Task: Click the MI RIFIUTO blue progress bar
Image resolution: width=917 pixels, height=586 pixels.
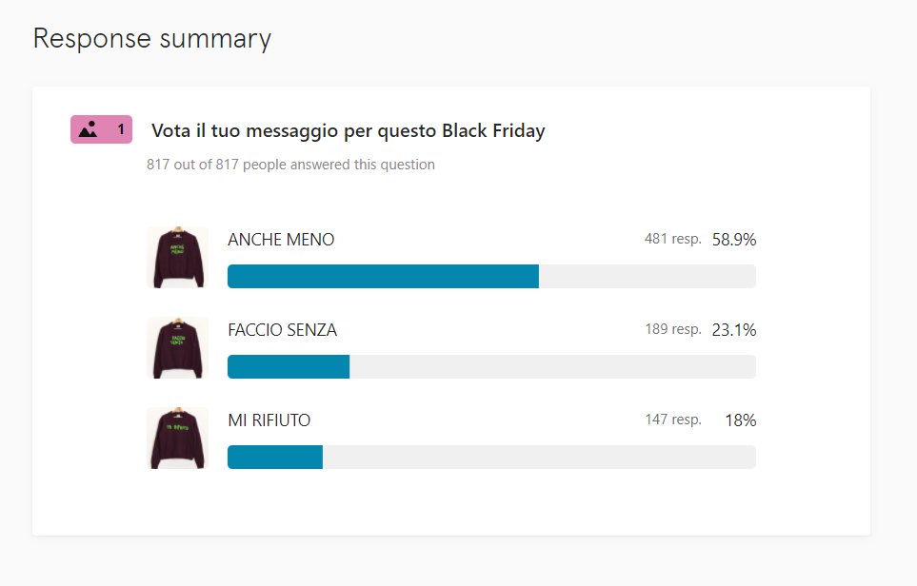Action: (275, 457)
